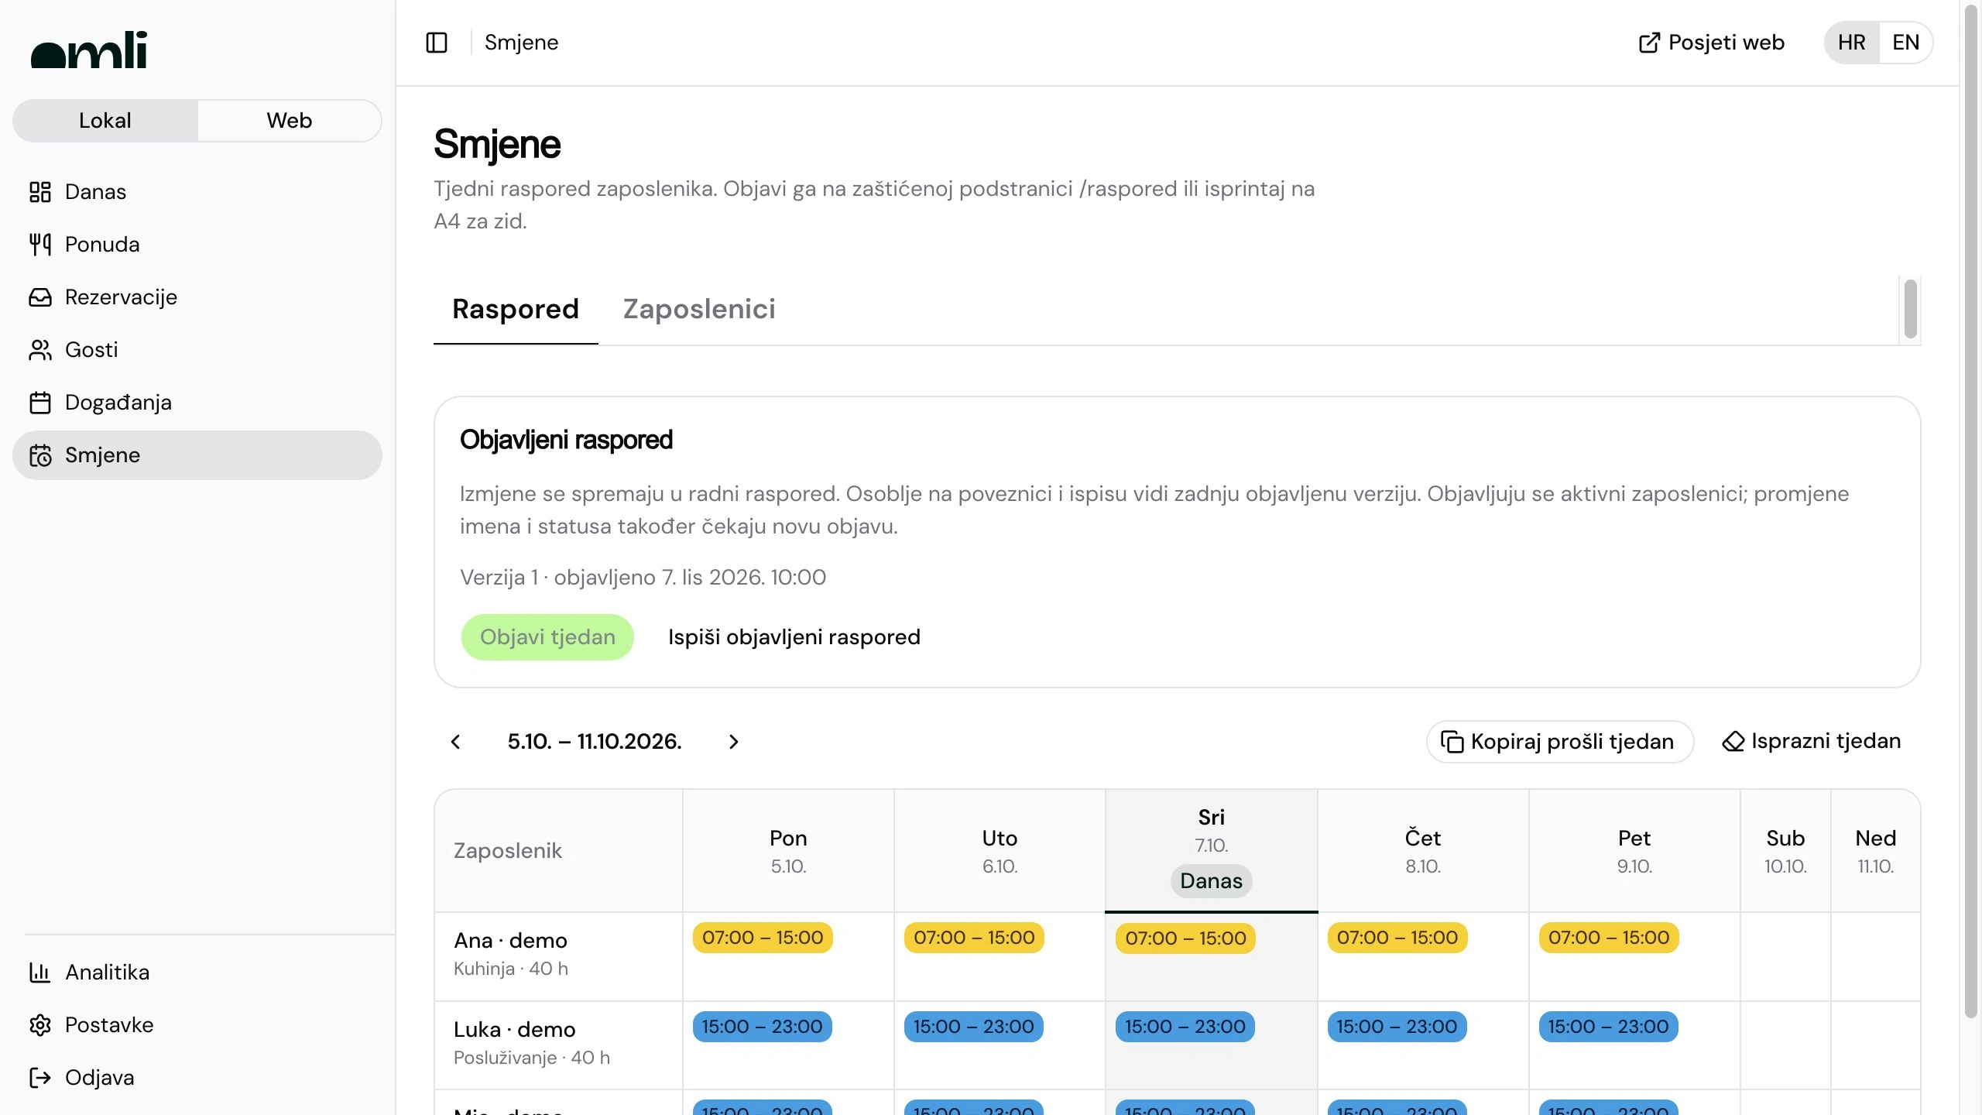Click Isprazni tjedan eraser button
This screenshot has height=1115, width=1982.
1812,742
